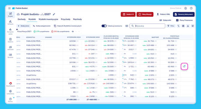Viewport: 201px width, 109px height.
Task: Click the ZADANIE column header
Action: (49, 37)
